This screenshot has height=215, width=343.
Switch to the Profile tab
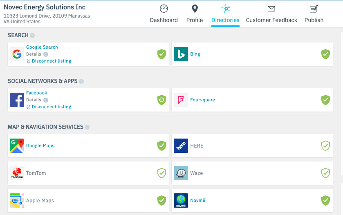click(195, 14)
